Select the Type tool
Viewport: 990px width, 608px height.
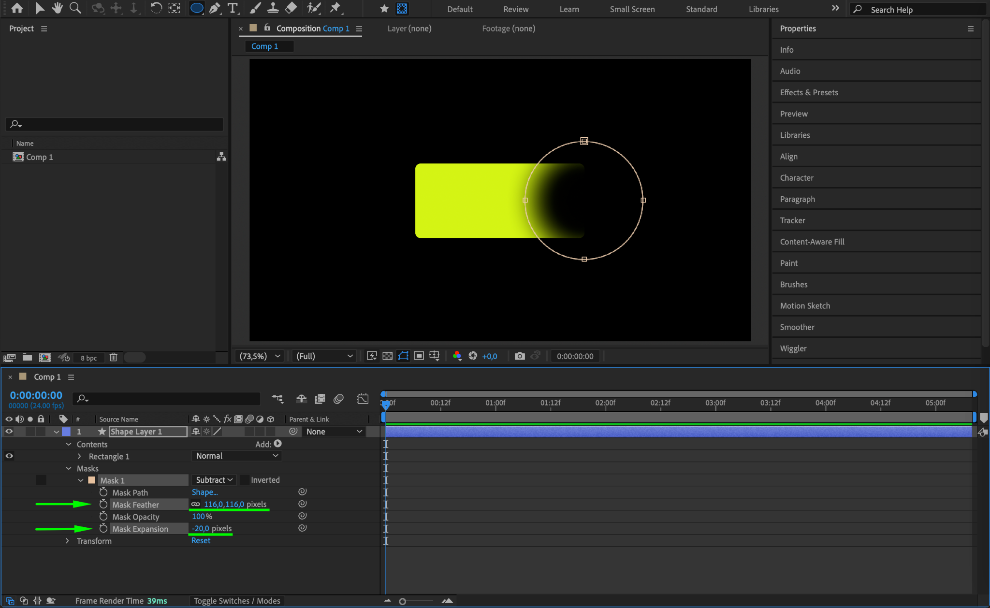[x=233, y=8]
